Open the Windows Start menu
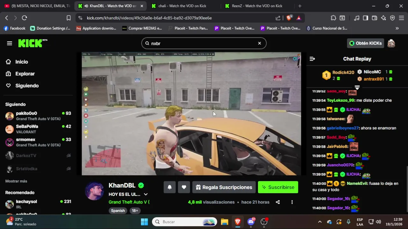 point(144,222)
